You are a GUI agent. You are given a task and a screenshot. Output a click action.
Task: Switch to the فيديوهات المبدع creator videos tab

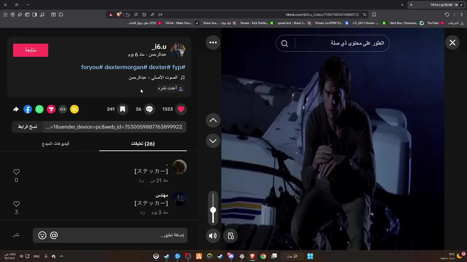point(55,144)
